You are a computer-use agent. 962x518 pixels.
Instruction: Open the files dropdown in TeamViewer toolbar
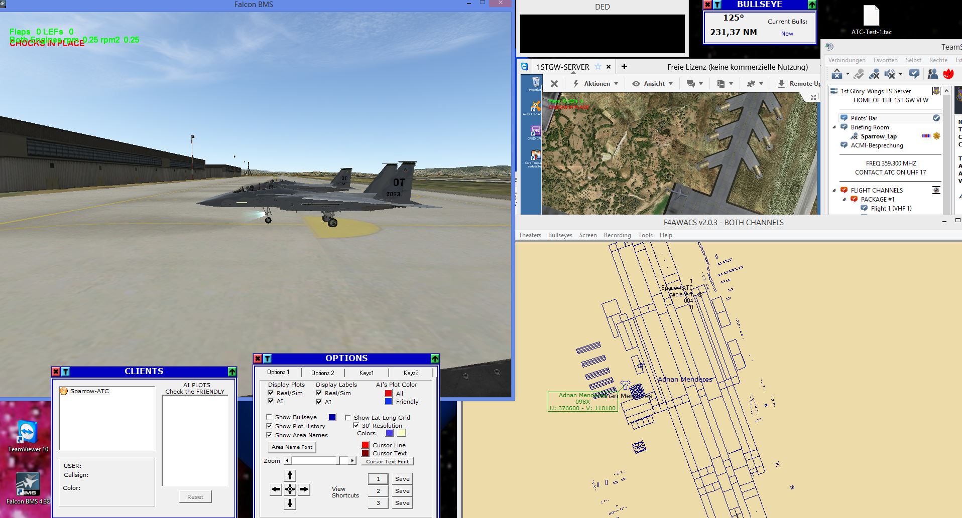pos(725,84)
